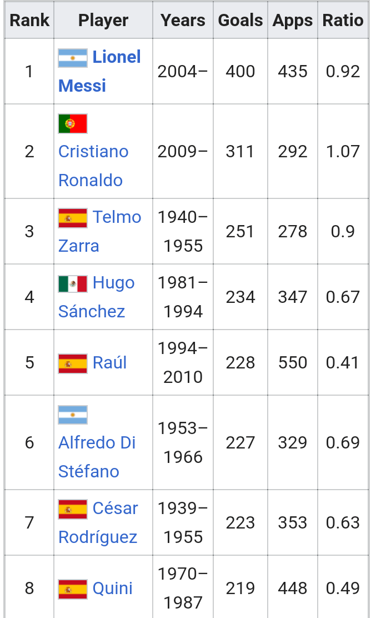Click the Spain flag next to Quini
Image resolution: width=371 pixels, height=618 pixels.
coord(72,589)
